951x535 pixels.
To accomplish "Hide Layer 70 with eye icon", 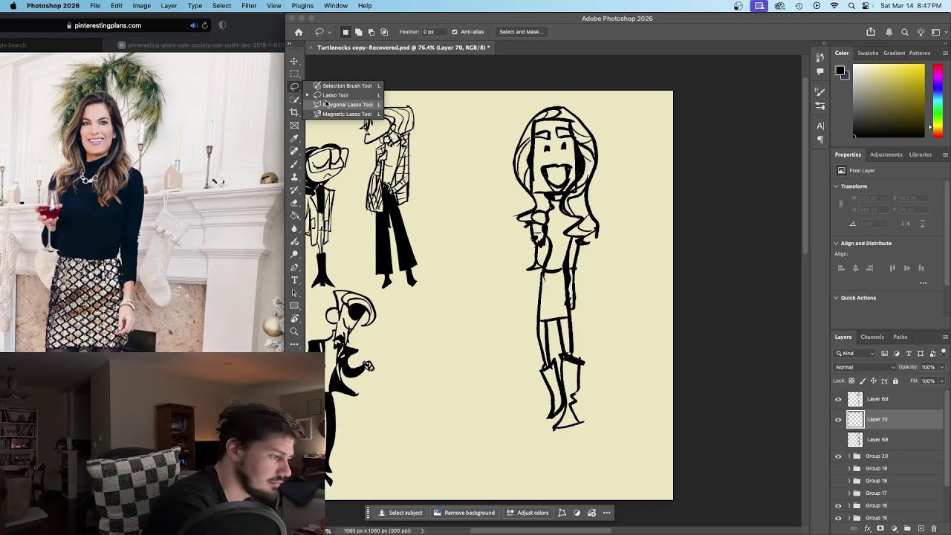I will coord(838,419).
